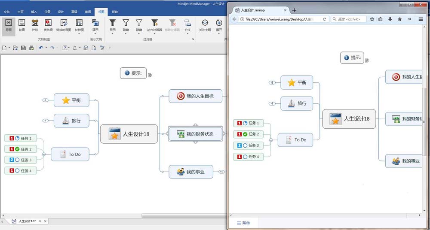Switch to the 插入 insert tab
This screenshot has height=230, width=430.
coord(34,12)
